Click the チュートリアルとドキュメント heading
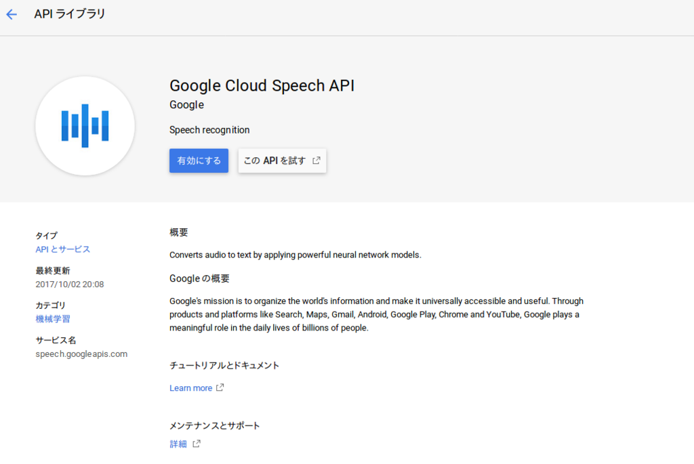The width and height of the screenshot is (694, 464). click(224, 365)
